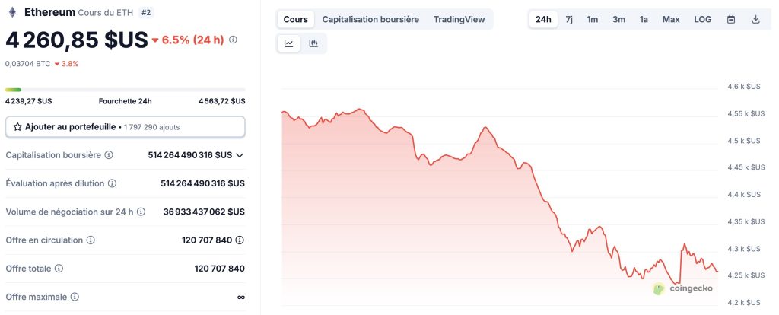This screenshot has height=315, width=779.
Task: Download the chart data
Action: coord(755,19)
